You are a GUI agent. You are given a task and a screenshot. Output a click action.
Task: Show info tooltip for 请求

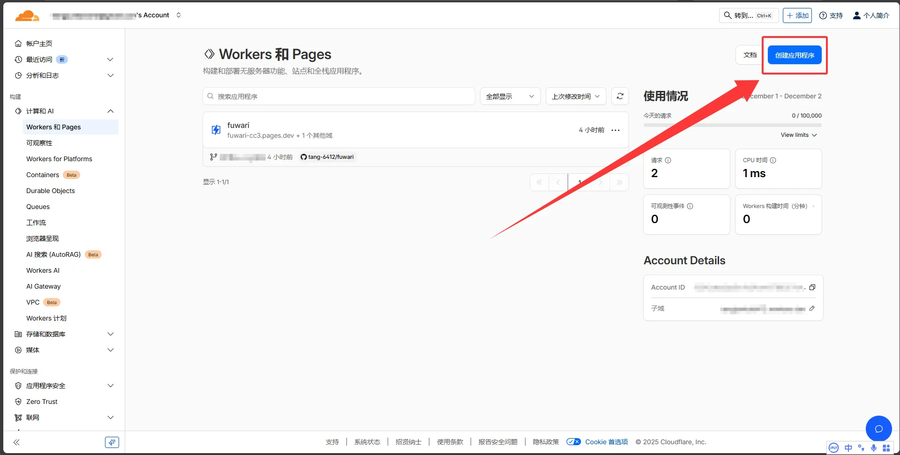pos(668,160)
